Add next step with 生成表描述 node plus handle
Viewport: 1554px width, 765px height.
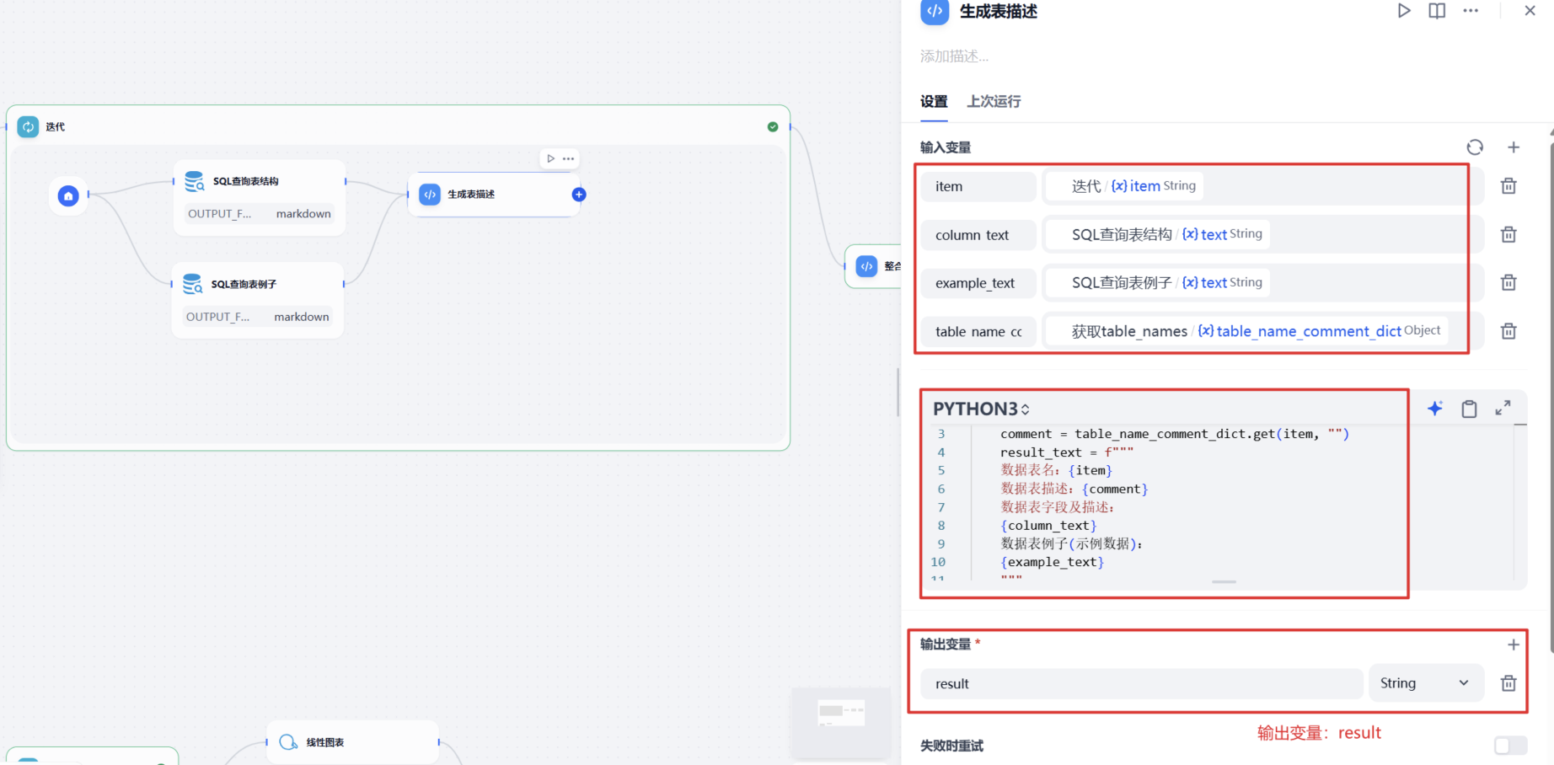click(579, 195)
